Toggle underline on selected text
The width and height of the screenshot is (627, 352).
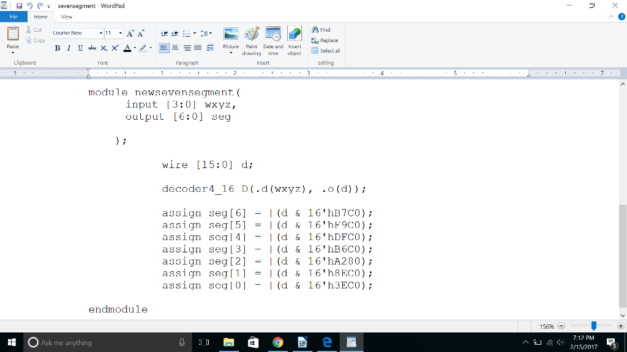(x=79, y=48)
